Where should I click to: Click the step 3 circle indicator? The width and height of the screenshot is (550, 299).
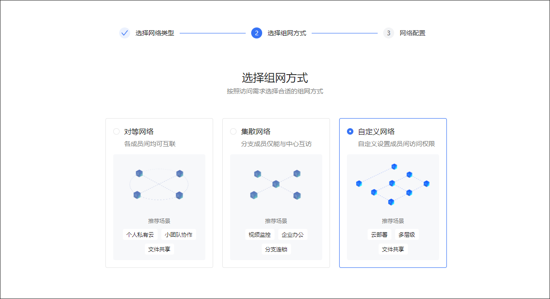(389, 33)
